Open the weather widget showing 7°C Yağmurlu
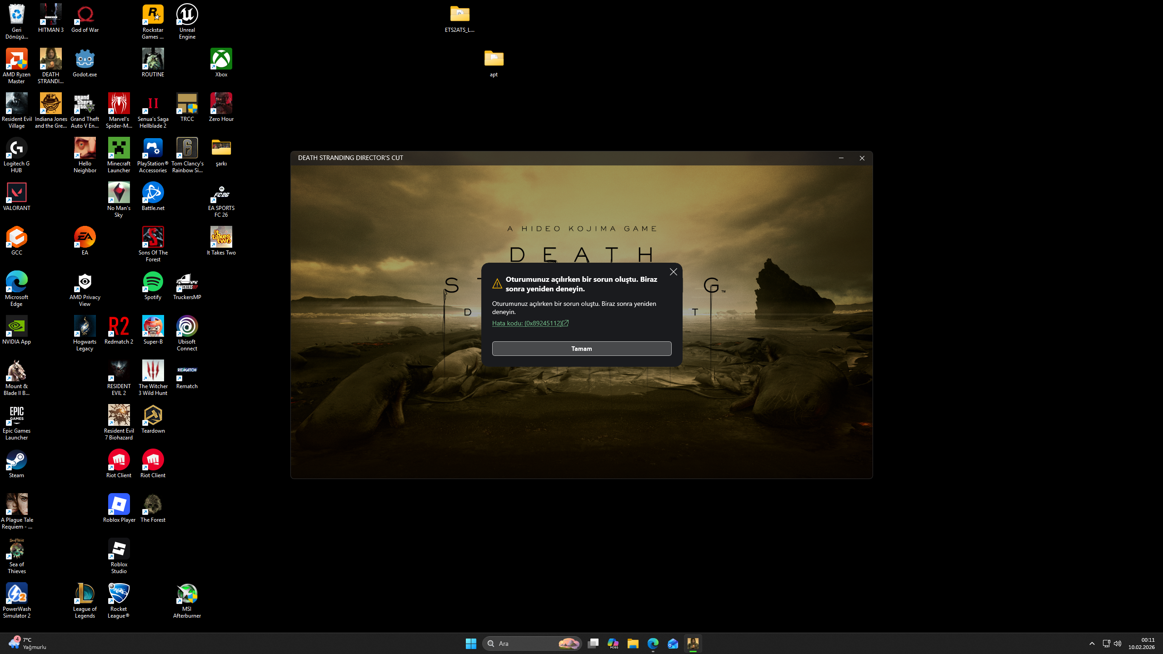The image size is (1163, 654). tap(28, 644)
